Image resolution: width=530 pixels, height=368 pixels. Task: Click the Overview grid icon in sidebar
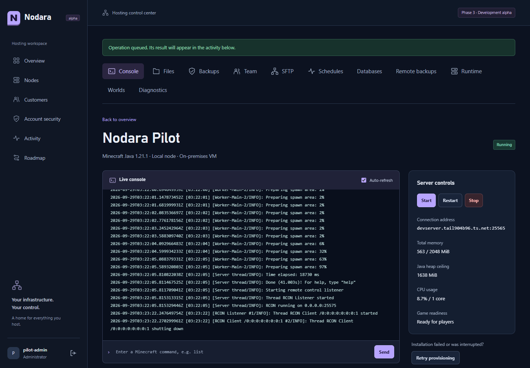pyautogui.click(x=16, y=61)
